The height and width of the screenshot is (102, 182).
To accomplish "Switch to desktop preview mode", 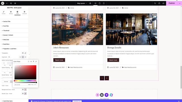I will pyautogui.click(x=96, y=3).
